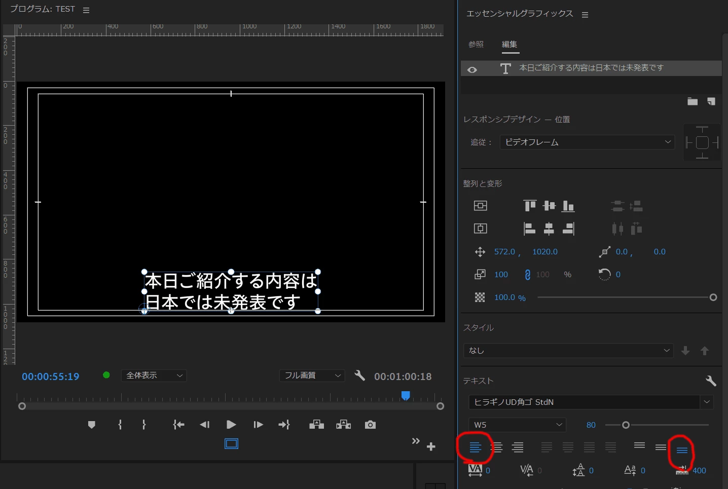Step forward one frame

258,425
